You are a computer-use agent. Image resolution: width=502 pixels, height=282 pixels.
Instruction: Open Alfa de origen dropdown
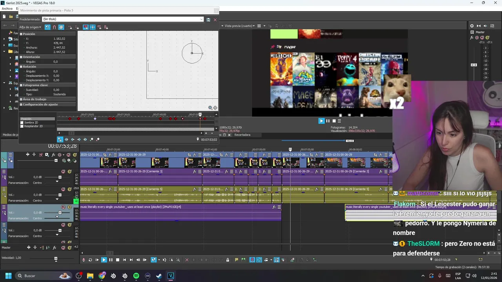pos(30,27)
